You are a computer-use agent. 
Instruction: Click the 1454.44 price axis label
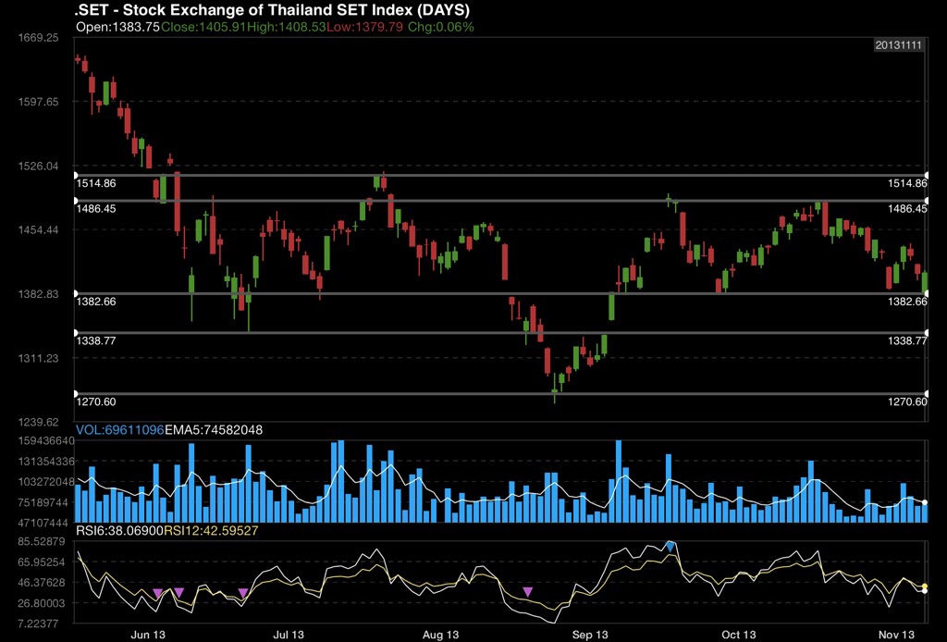coord(38,229)
